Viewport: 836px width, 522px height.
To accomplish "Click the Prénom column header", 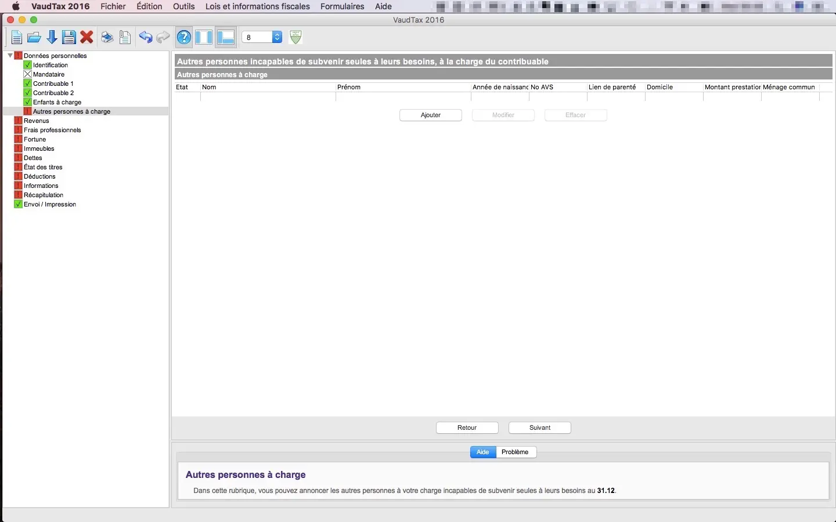I will tap(403, 87).
